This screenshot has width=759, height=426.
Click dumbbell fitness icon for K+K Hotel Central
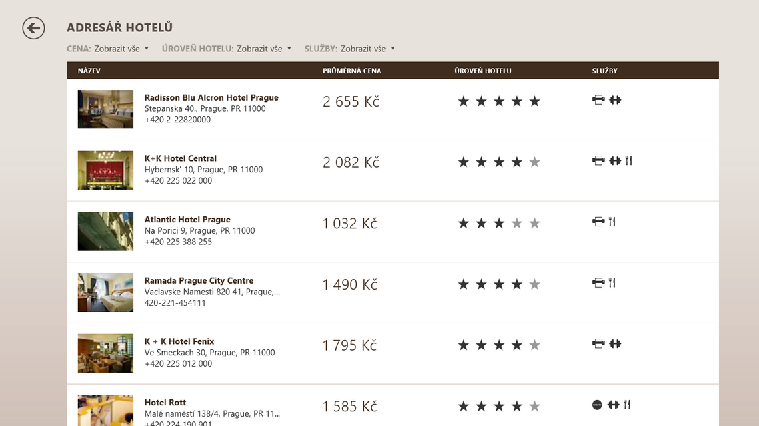pos(615,160)
